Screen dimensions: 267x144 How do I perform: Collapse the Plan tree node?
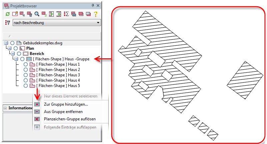point(9,48)
